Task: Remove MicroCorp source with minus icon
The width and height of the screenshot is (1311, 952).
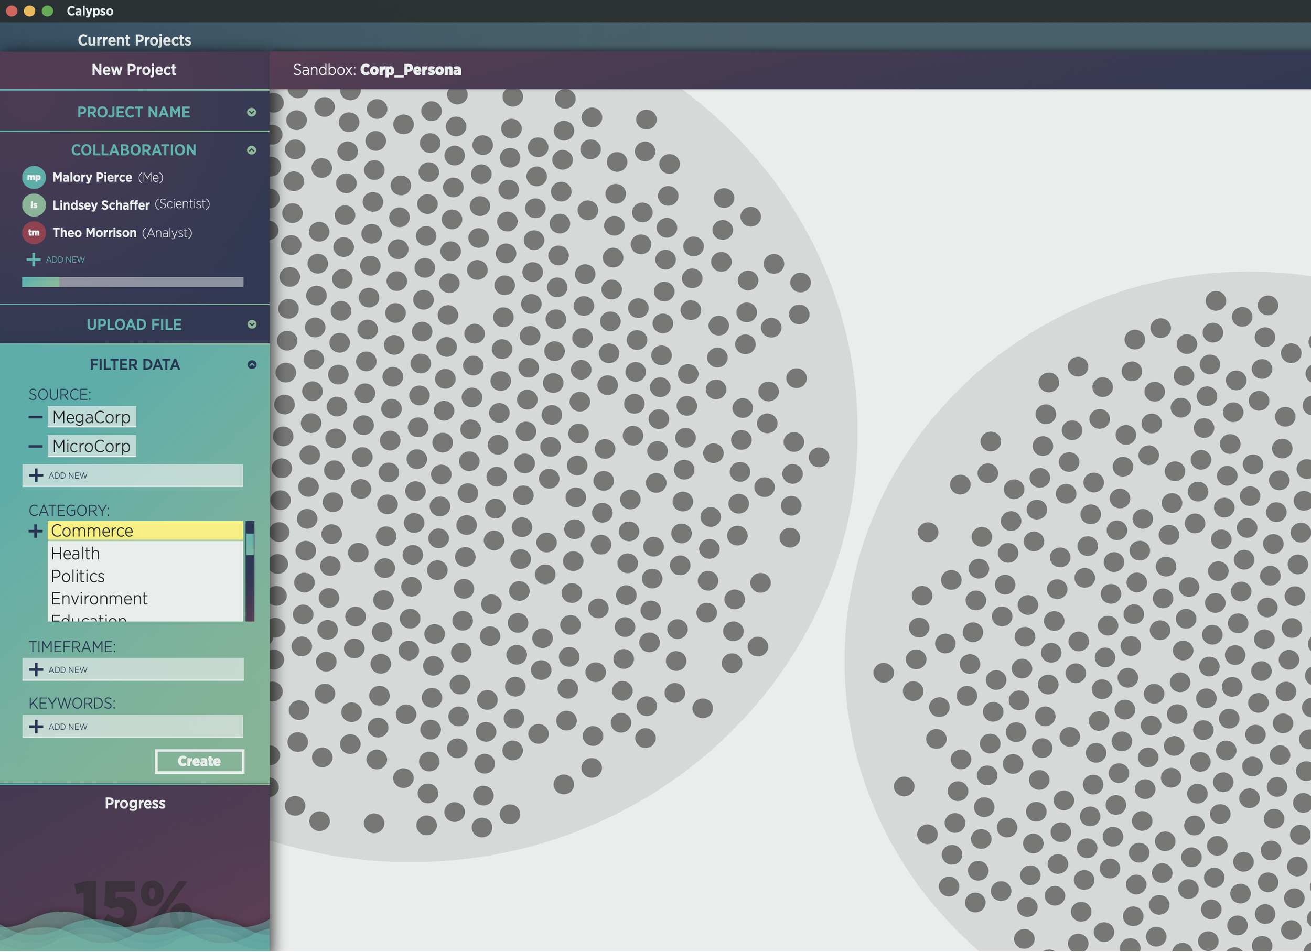Action: [x=35, y=447]
